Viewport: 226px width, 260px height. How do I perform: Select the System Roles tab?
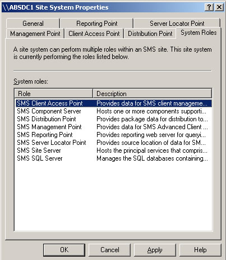[199, 33]
